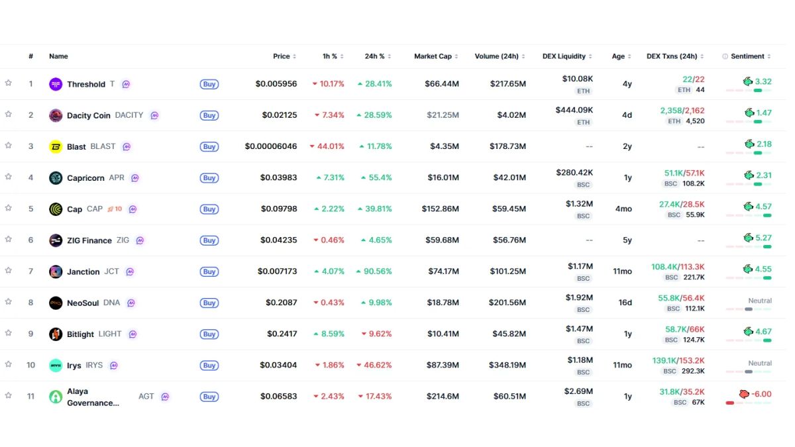Click the Neutral sentiment bar for Irys

(749, 372)
